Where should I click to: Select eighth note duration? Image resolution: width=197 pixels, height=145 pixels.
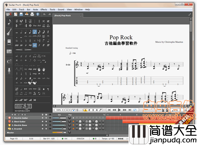(30, 32)
